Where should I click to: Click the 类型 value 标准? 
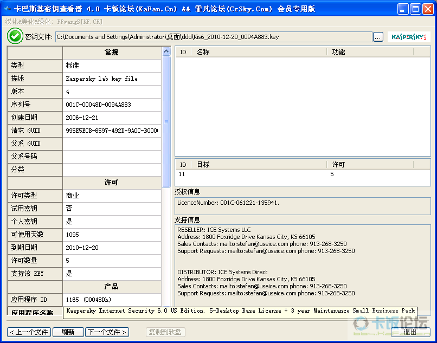pyautogui.click(x=112, y=66)
